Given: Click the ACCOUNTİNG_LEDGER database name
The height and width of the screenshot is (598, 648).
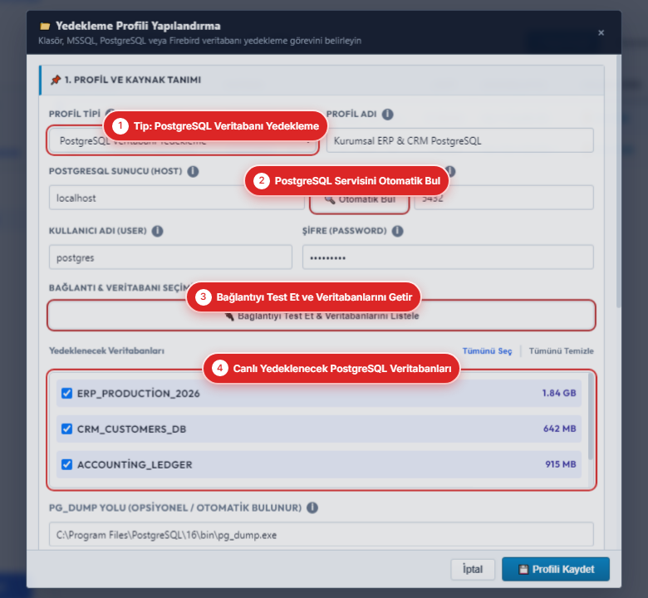Looking at the screenshot, I should pyautogui.click(x=135, y=465).
